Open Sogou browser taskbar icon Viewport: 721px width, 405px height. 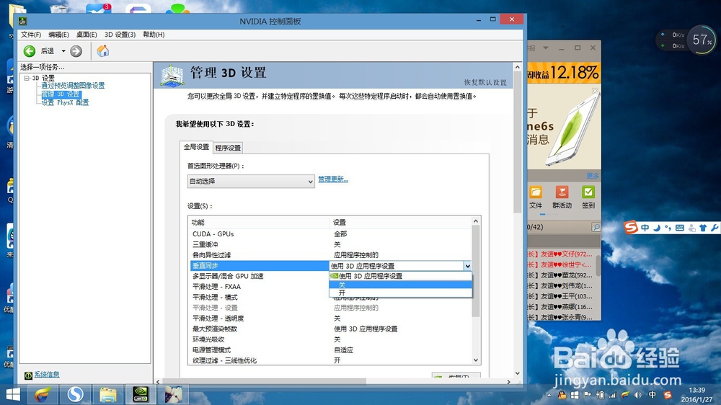tap(75, 395)
